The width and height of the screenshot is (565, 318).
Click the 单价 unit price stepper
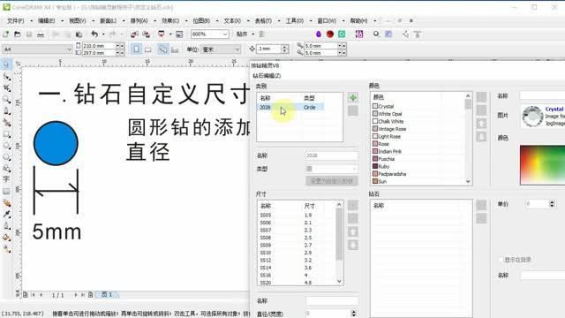point(552,204)
